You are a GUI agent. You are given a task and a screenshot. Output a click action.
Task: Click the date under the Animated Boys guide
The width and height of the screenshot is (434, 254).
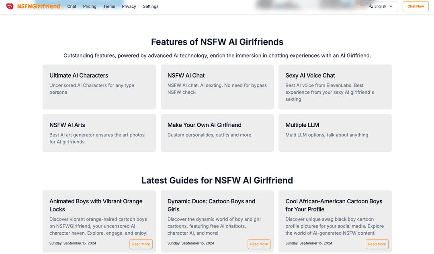pos(73,243)
